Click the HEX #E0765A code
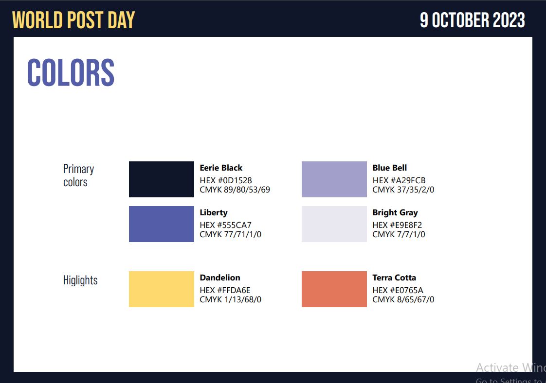The width and height of the screenshot is (546, 383). [x=398, y=290]
